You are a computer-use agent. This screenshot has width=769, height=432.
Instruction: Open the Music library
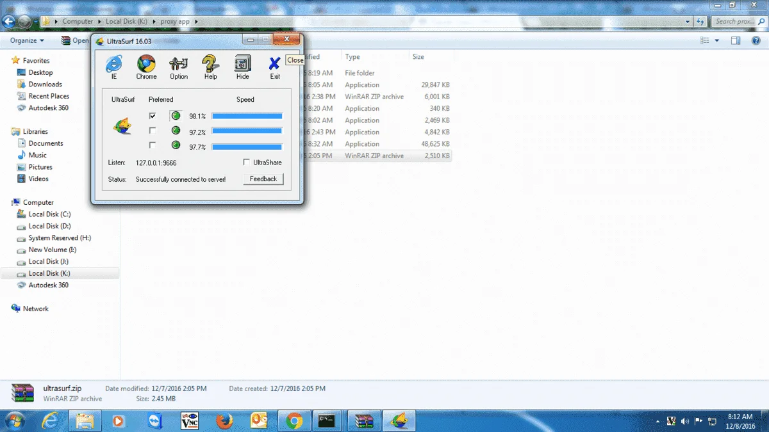37,156
